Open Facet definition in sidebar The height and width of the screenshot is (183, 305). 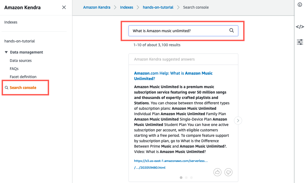pyautogui.click(x=23, y=77)
